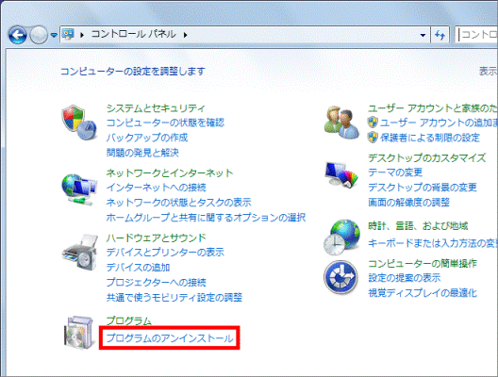The image size is (498, 377).
Task: Open プログラムのアンインストール link
Action: [x=170, y=338]
